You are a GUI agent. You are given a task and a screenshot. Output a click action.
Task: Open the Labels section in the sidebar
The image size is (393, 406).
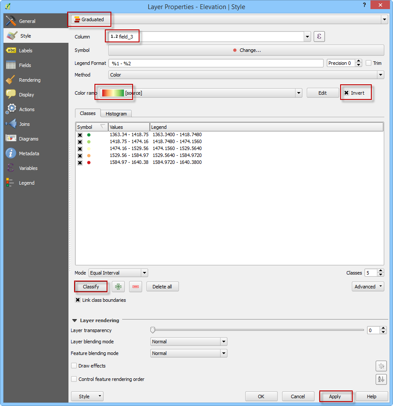(x=26, y=51)
